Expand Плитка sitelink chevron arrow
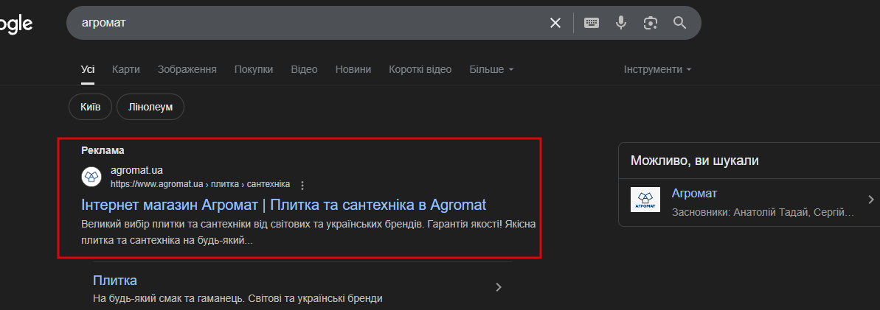 click(499, 288)
